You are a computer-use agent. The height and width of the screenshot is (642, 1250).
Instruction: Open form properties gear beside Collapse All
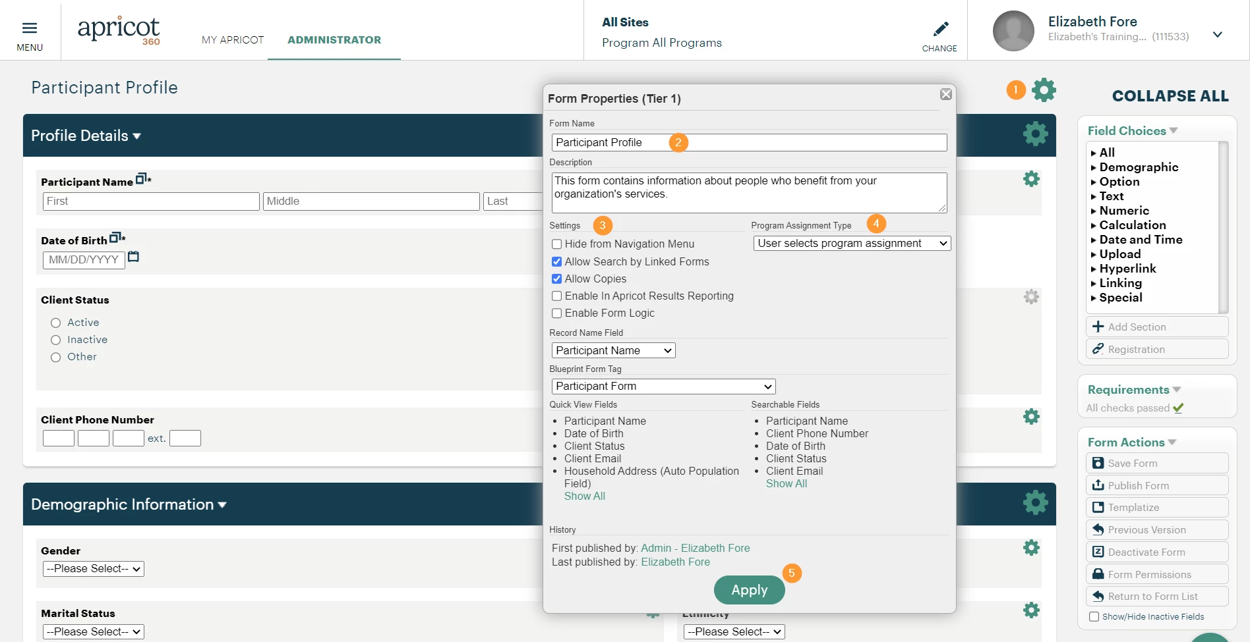(x=1044, y=90)
